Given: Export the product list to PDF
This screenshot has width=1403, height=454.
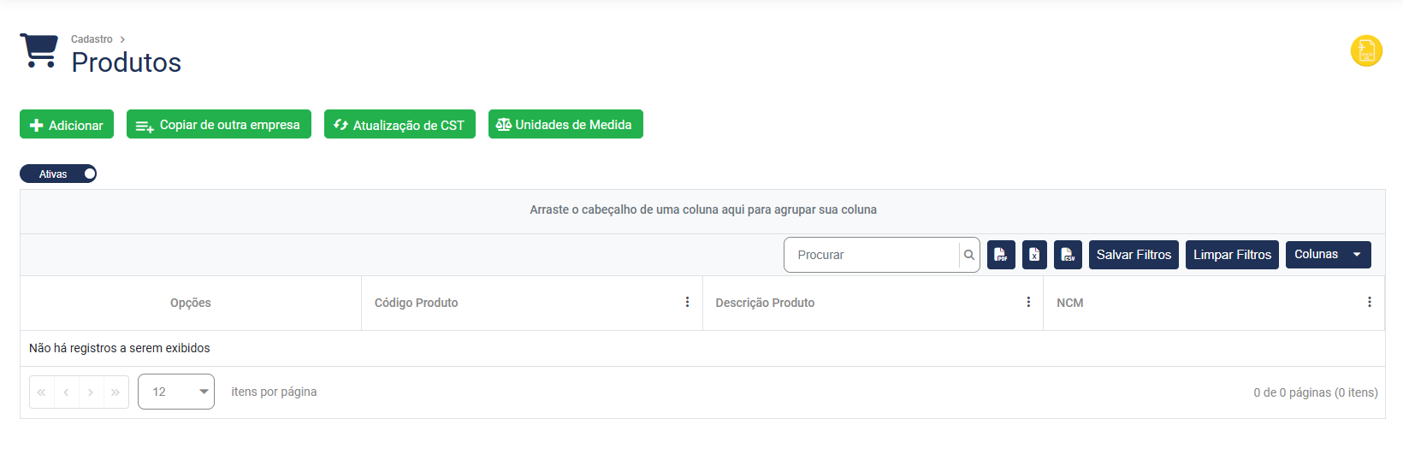Looking at the screenshot, I should click(1001, 255).
